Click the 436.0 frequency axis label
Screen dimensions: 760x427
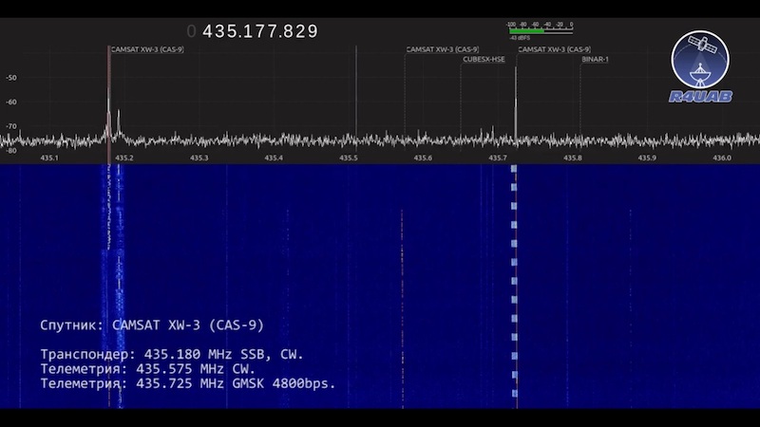721,158
